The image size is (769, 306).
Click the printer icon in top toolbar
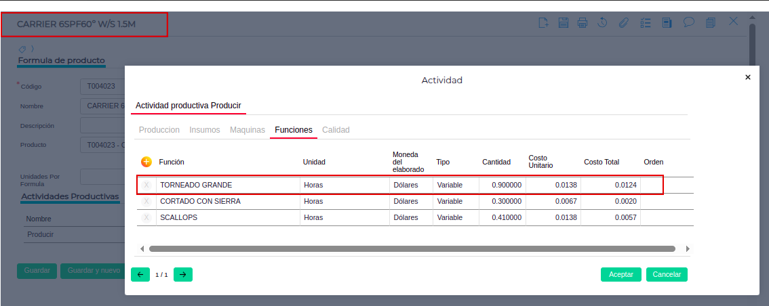[x=582, y=22]
